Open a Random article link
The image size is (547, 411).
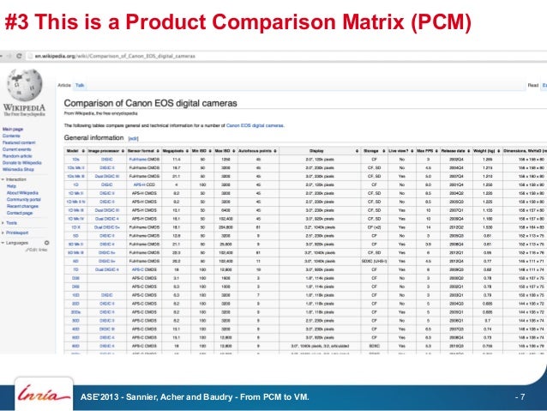click(x=17, y=156)
